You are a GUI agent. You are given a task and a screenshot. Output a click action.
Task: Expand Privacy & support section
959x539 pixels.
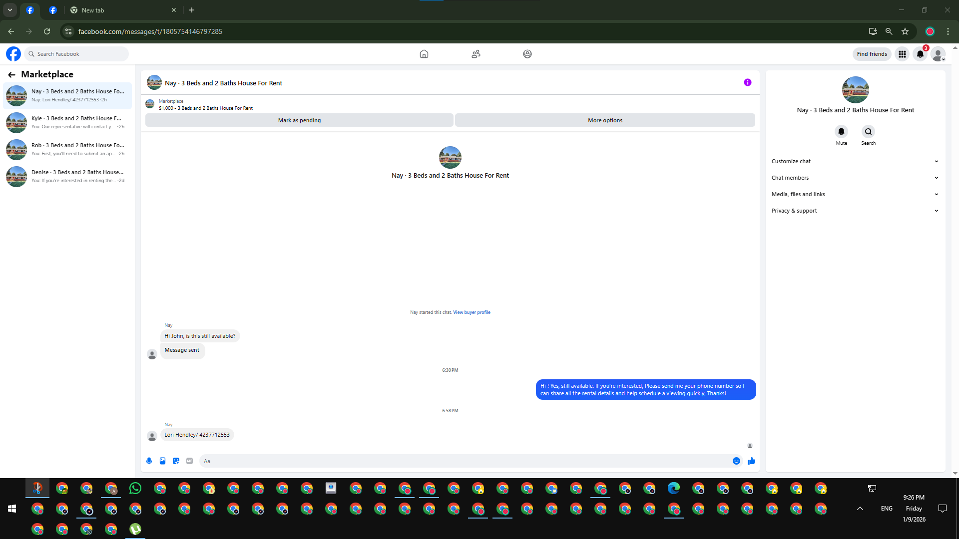[x=855, y=211]
